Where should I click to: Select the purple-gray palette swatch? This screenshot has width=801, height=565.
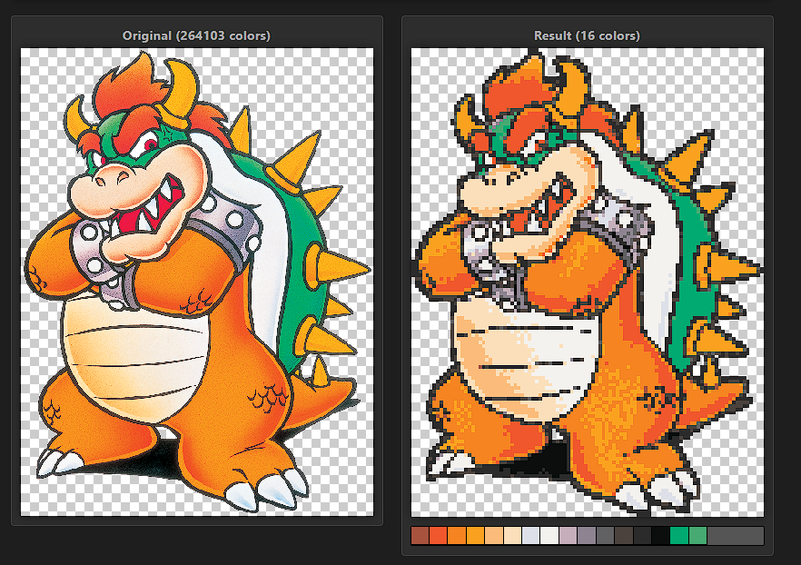[x=587, y=536]
